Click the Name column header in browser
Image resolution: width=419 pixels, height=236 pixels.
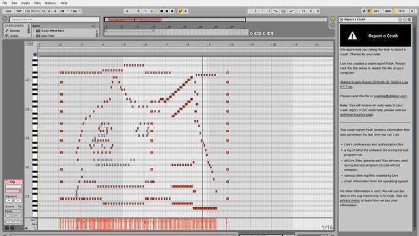(36, 26)
